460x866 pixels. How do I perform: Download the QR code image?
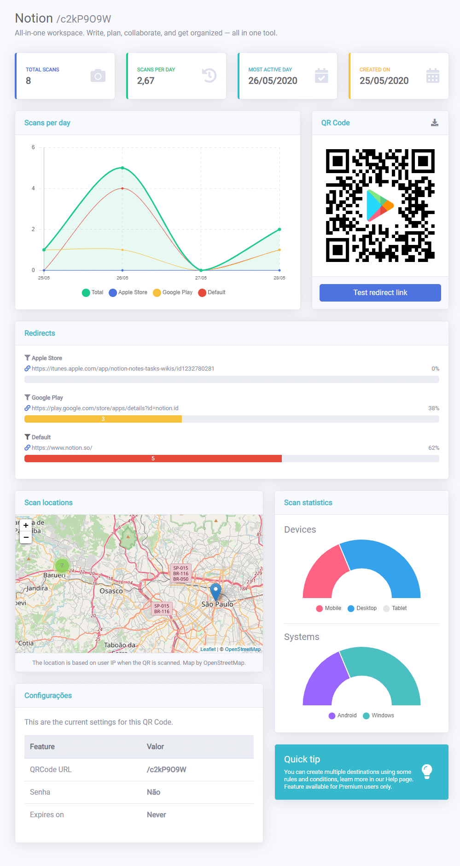coord(434,122)
